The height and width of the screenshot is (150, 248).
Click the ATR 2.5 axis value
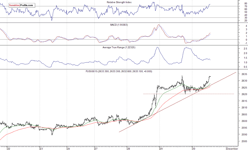pos(246,49)
